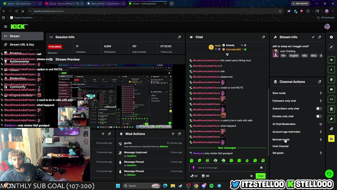Open Stream URL & Key page
Screen dimensions: 337x190
point(22,45)
